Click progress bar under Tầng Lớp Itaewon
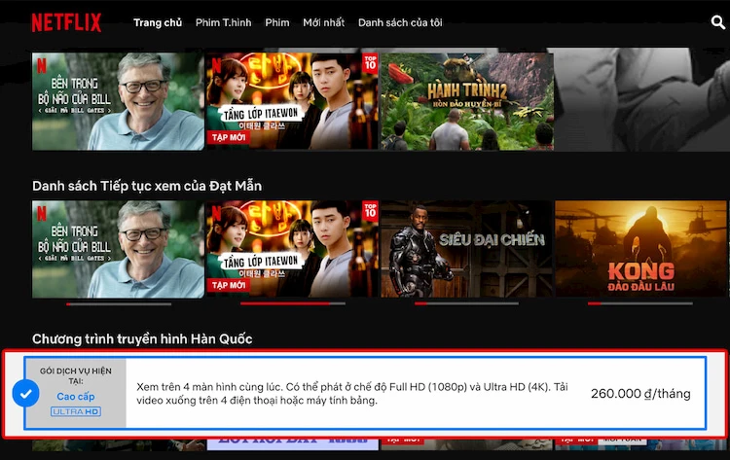 coord(293,303)
